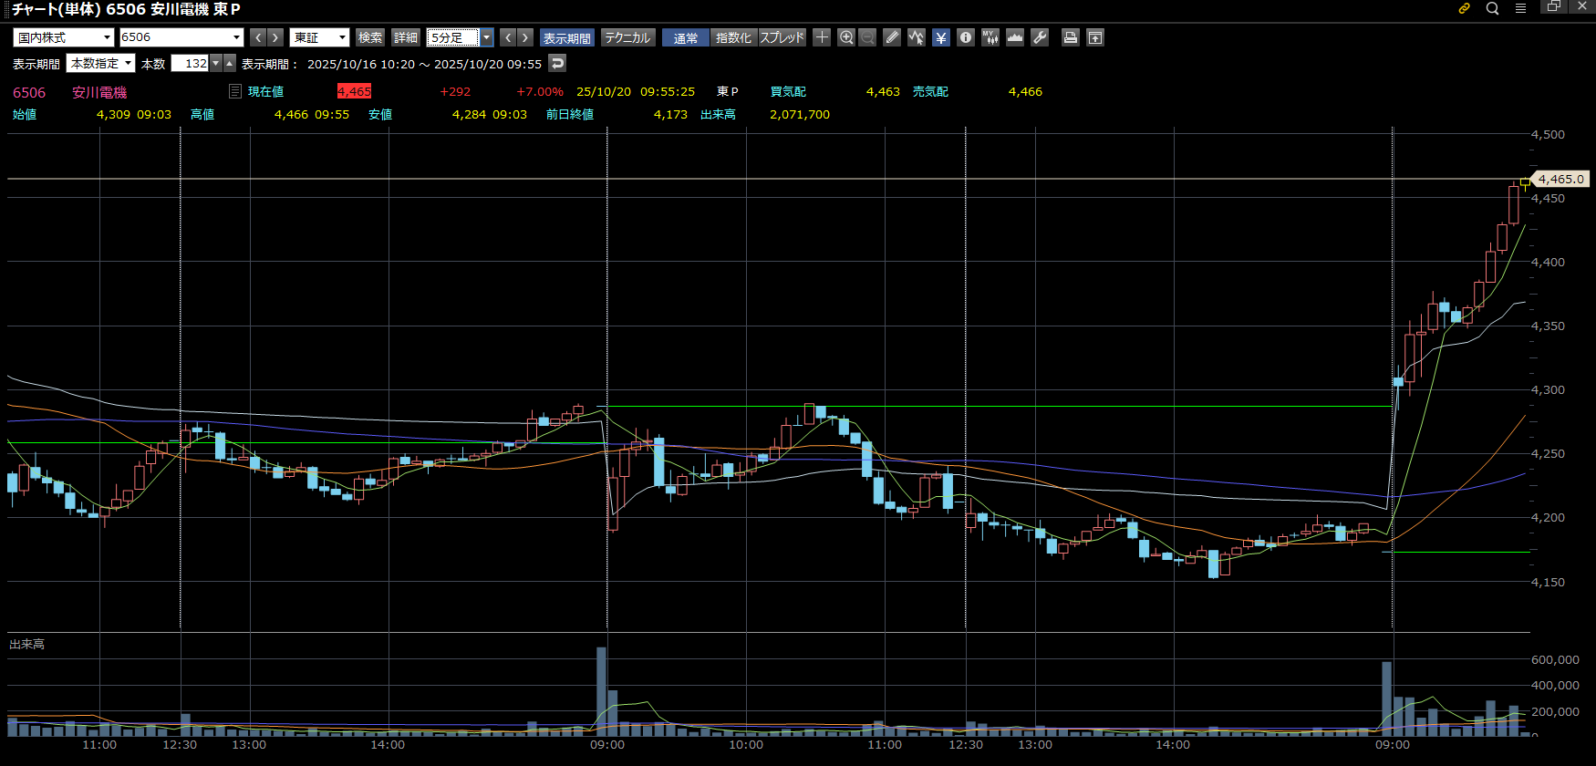Select the pencil drawing tool
Viewport: 1596px width, 766px height.
coord(892,37)
